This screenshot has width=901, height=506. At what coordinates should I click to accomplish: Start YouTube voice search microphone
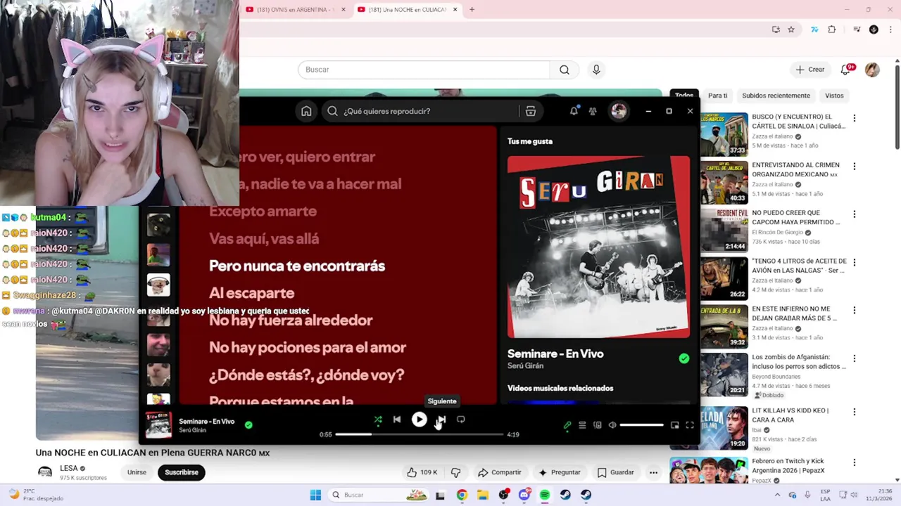tap(596, 70)
